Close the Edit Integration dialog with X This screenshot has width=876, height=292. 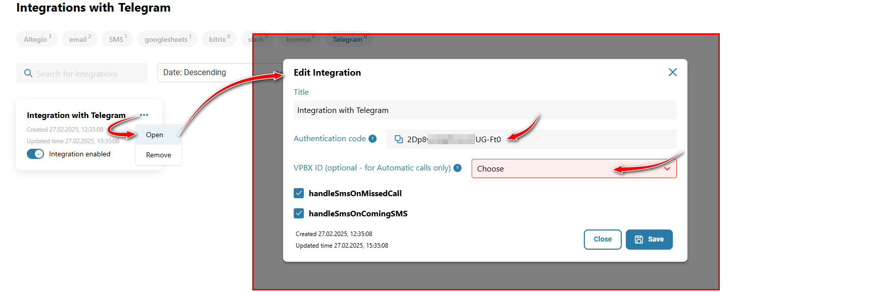click(x=672, y=72)
